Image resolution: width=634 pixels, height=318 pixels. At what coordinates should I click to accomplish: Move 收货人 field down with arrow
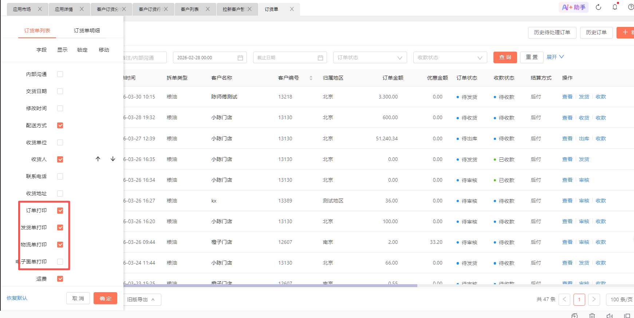point(113,159)
